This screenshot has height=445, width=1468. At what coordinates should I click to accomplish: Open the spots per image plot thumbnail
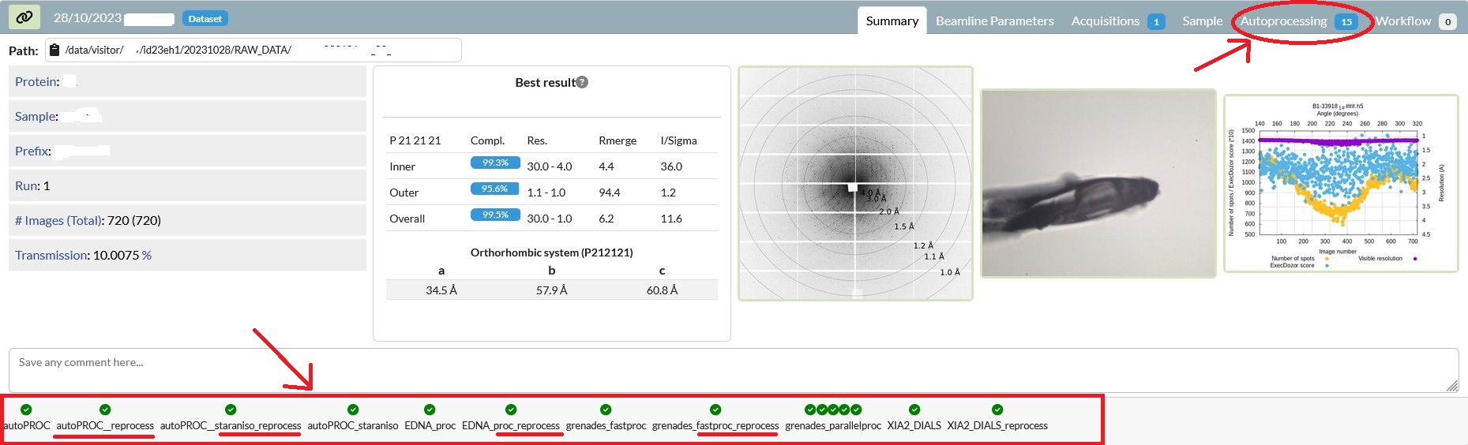[x=1340, y=183]
